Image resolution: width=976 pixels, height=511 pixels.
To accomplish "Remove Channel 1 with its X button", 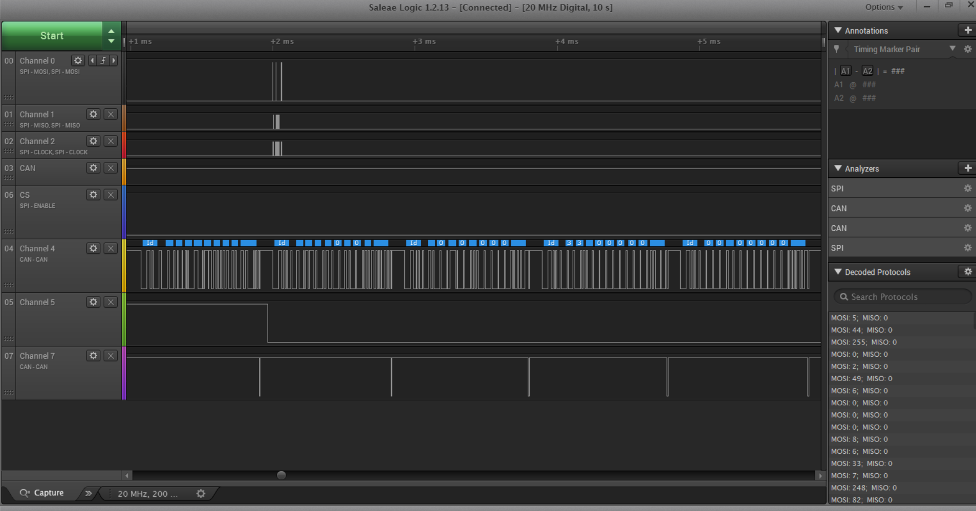I will click(111, 114).
